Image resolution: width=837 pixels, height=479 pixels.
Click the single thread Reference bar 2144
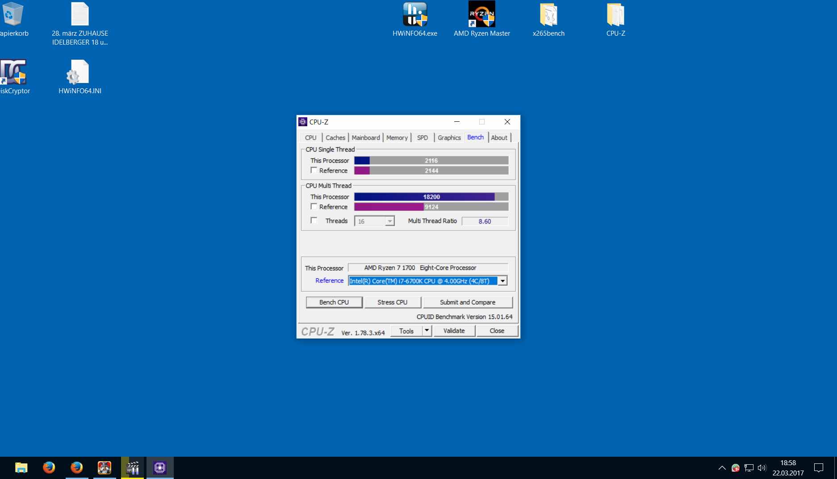pos(431,170)
